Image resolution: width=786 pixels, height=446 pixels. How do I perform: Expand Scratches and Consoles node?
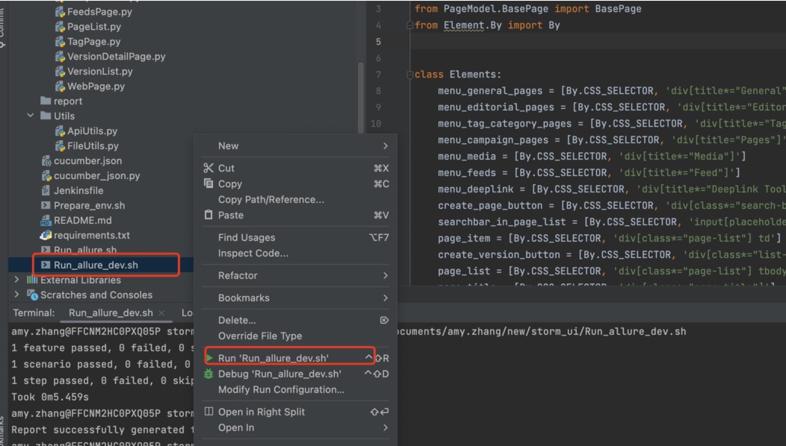16,295
